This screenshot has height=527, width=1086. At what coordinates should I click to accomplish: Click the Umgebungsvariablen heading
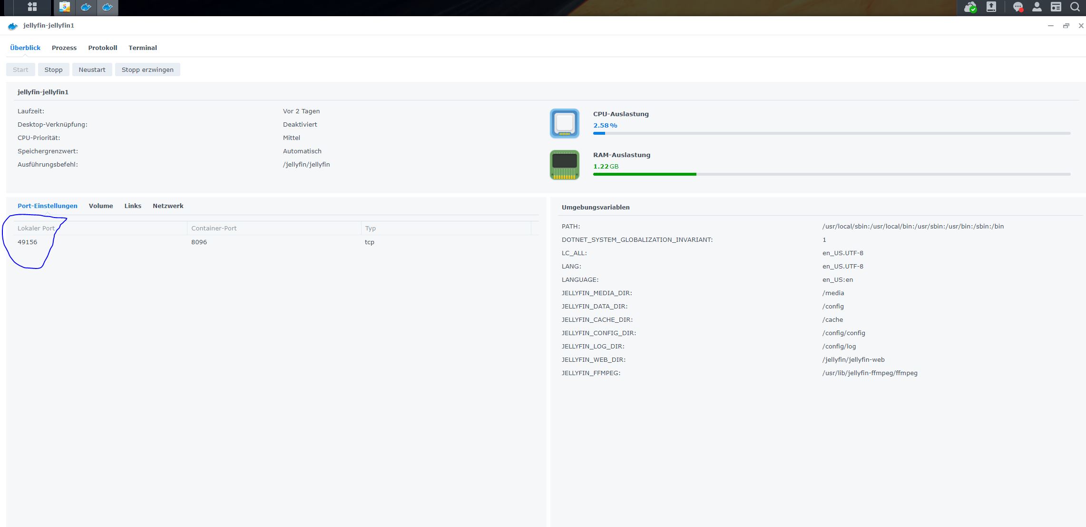596,207
